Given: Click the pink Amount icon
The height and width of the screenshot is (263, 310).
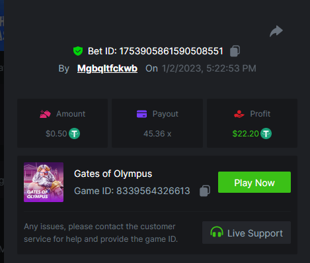Looking at the screenshot, I should coord(45,114).
